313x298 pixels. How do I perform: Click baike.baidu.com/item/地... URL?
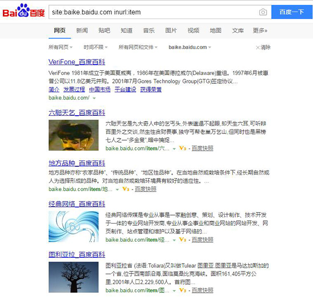(x=80, y=189)
